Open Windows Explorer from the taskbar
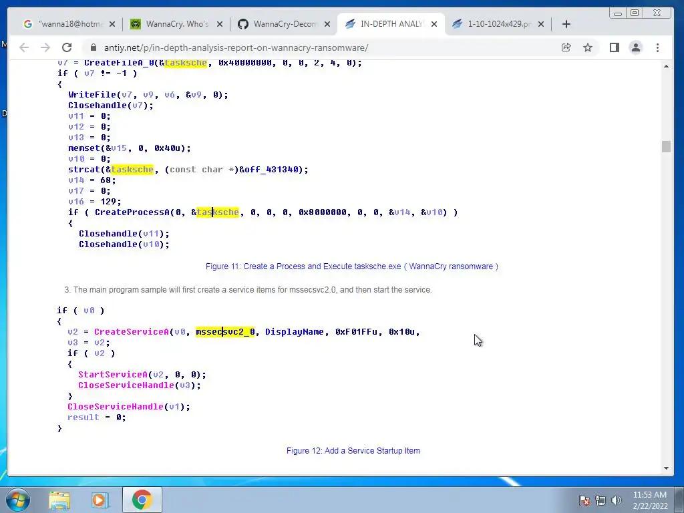684x513 pixels. [x=59, y=500]
